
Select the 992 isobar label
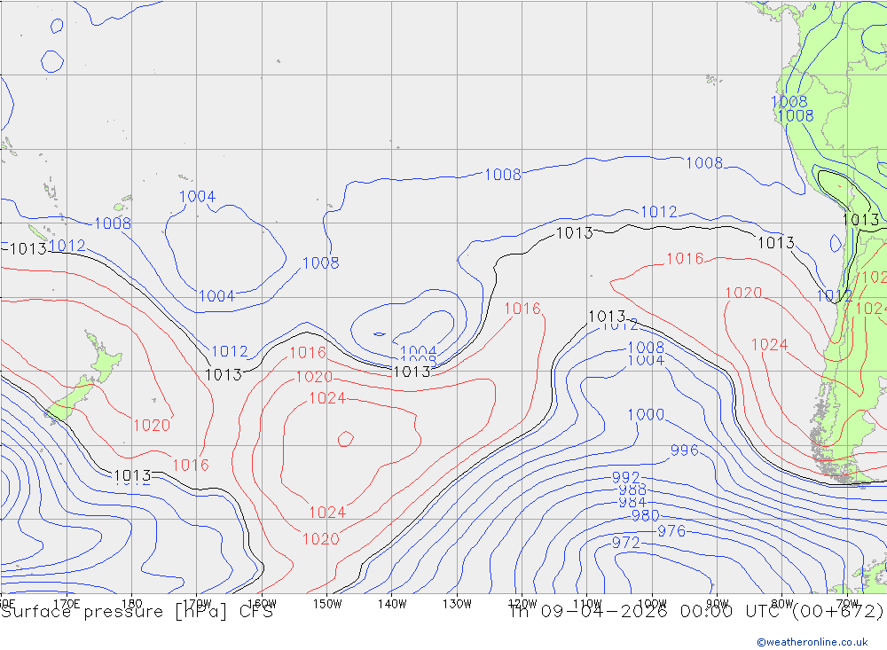(x=625, y=477)
